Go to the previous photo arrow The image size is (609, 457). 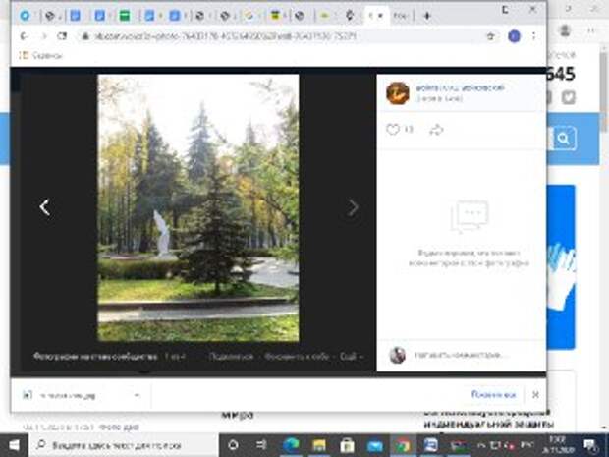[x=44, y=207]
